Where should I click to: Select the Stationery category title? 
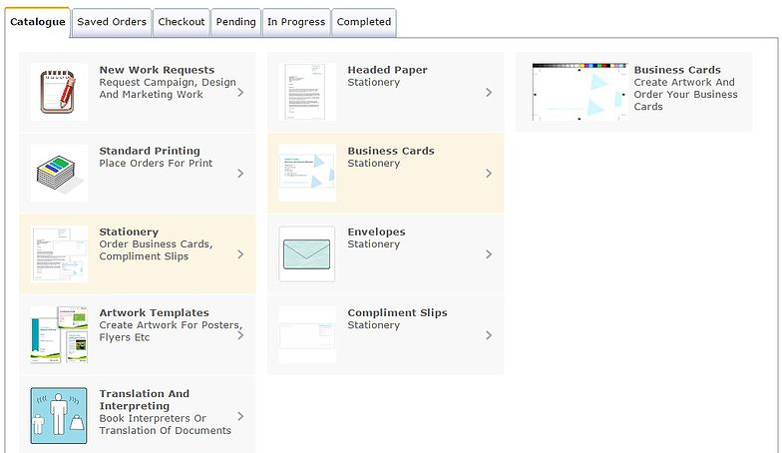click(x=129, y=231)
